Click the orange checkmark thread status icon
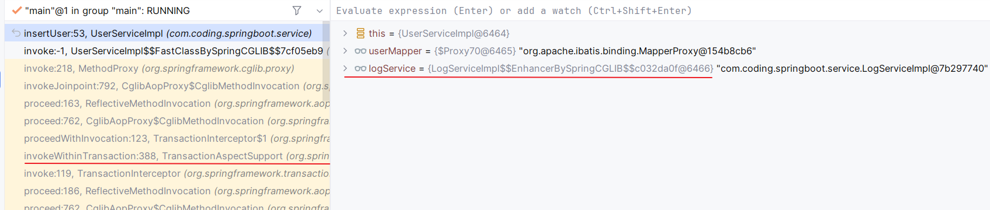The width and height of the screenshot is (990, 210). 16,10
